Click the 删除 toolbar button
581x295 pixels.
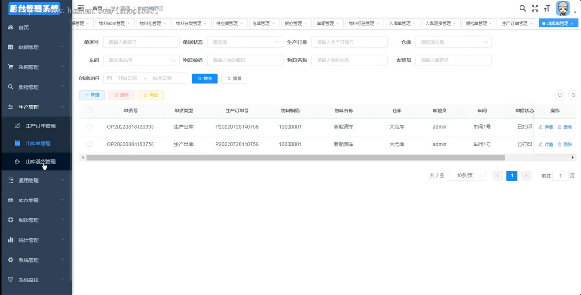[122, 95]
